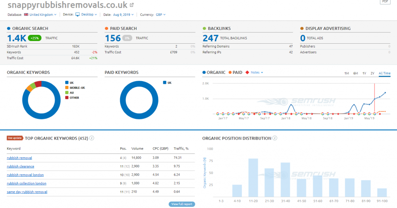Select the All Time range tab

[384, 73]
